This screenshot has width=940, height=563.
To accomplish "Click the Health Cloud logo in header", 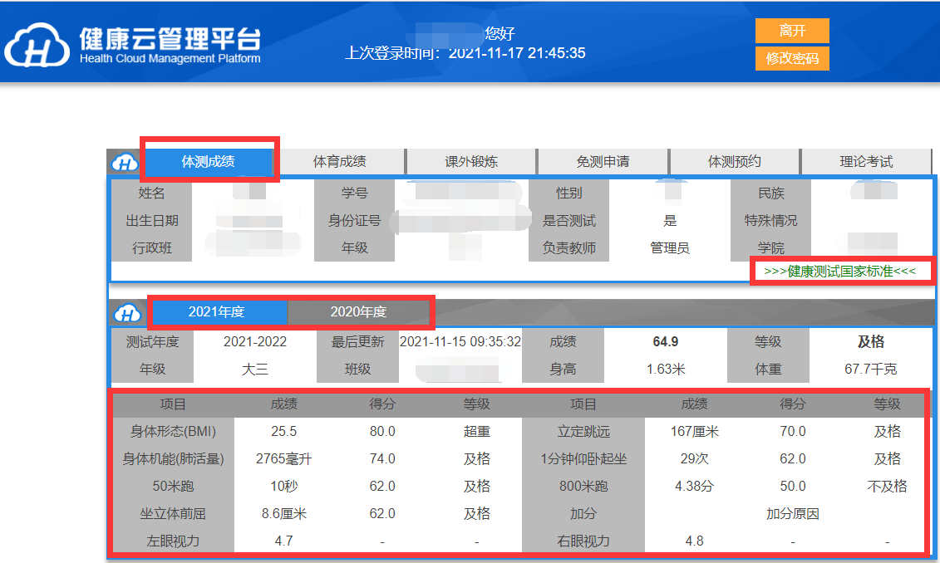I will (x=37, y=45).
